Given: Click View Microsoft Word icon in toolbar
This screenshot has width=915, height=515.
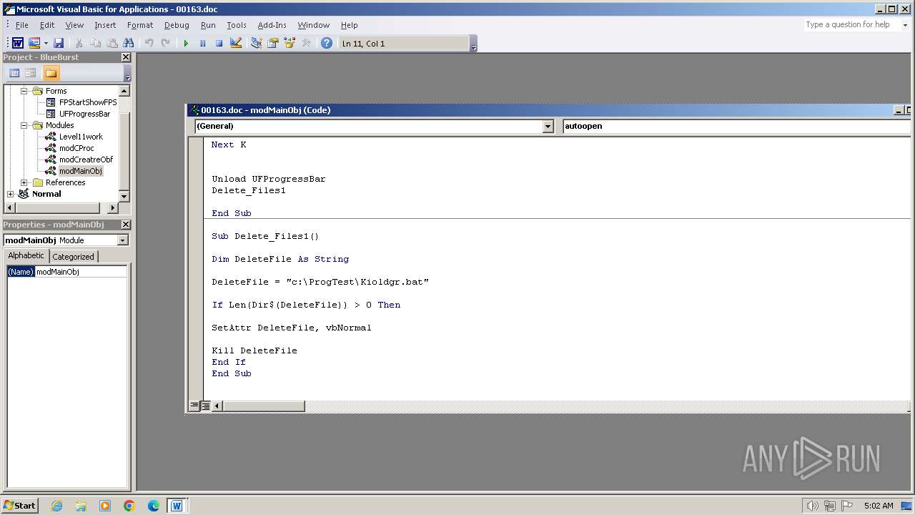Looking at the screenshot, I should coord(18,44).
